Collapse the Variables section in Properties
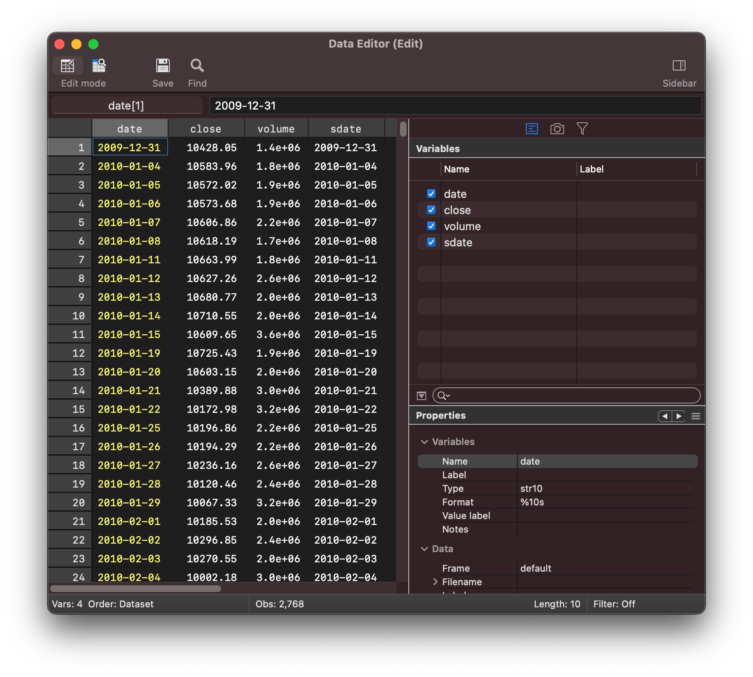This screenshot has height=677, width=753. point(424,442)
